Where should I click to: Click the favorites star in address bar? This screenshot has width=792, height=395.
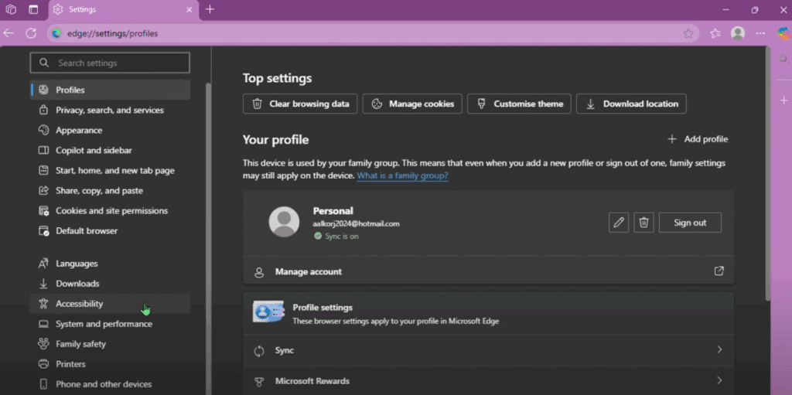[688, 33]
